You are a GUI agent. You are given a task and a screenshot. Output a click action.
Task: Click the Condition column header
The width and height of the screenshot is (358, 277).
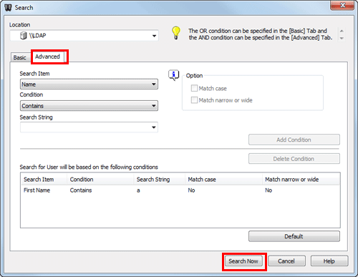click(100, 180)
